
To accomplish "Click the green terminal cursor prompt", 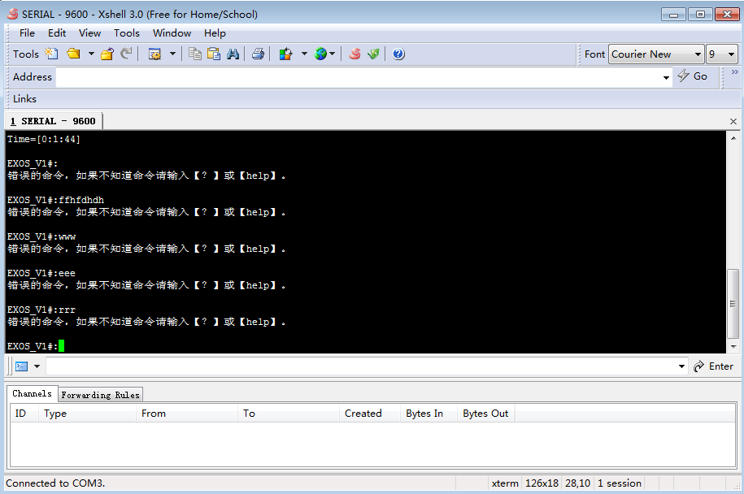I will click(61, 346).
